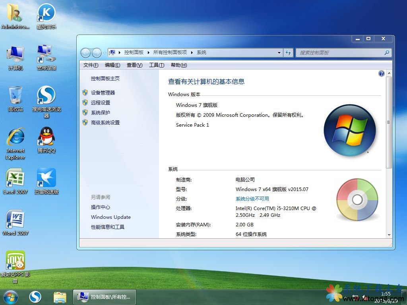This screenshot has width=407, height=305.
Task: Open the Word 2007 desktop shortcut
Action: [x=16, y=222]
